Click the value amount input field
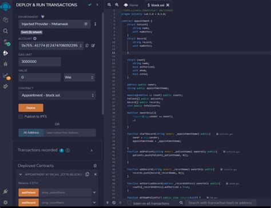The width and height of the screenshot is (271, 208). click(39, 77)
